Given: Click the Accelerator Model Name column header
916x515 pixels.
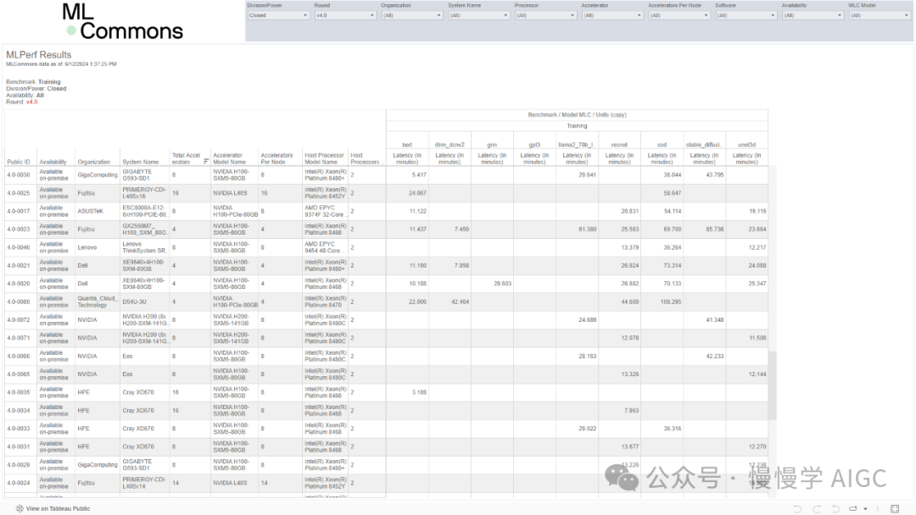Looking at the screenshot, I should (x=229, y=158).
